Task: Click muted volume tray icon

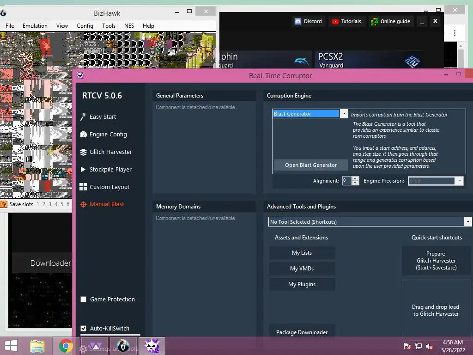Action: coord(430,346)
